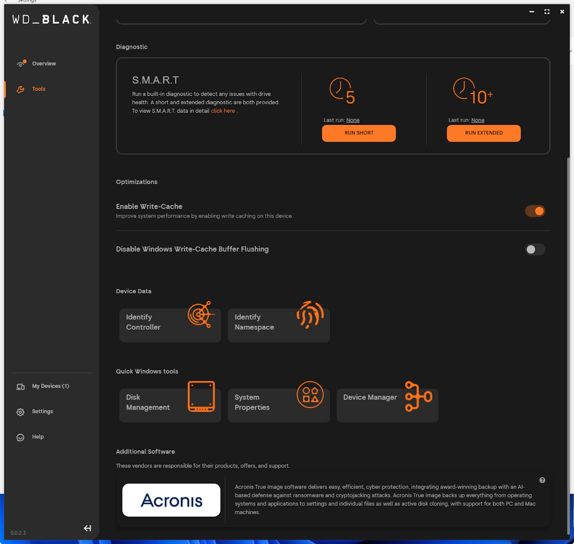574x544 pixels.
Task: Launch the System Properties tile
Action: (x=279, y=405)
